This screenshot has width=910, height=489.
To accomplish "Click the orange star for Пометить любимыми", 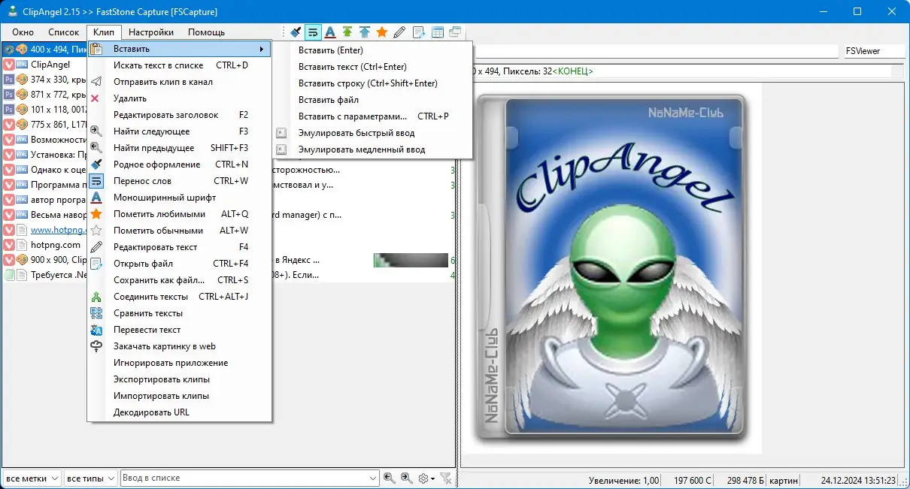I will (x=96, y=214).
